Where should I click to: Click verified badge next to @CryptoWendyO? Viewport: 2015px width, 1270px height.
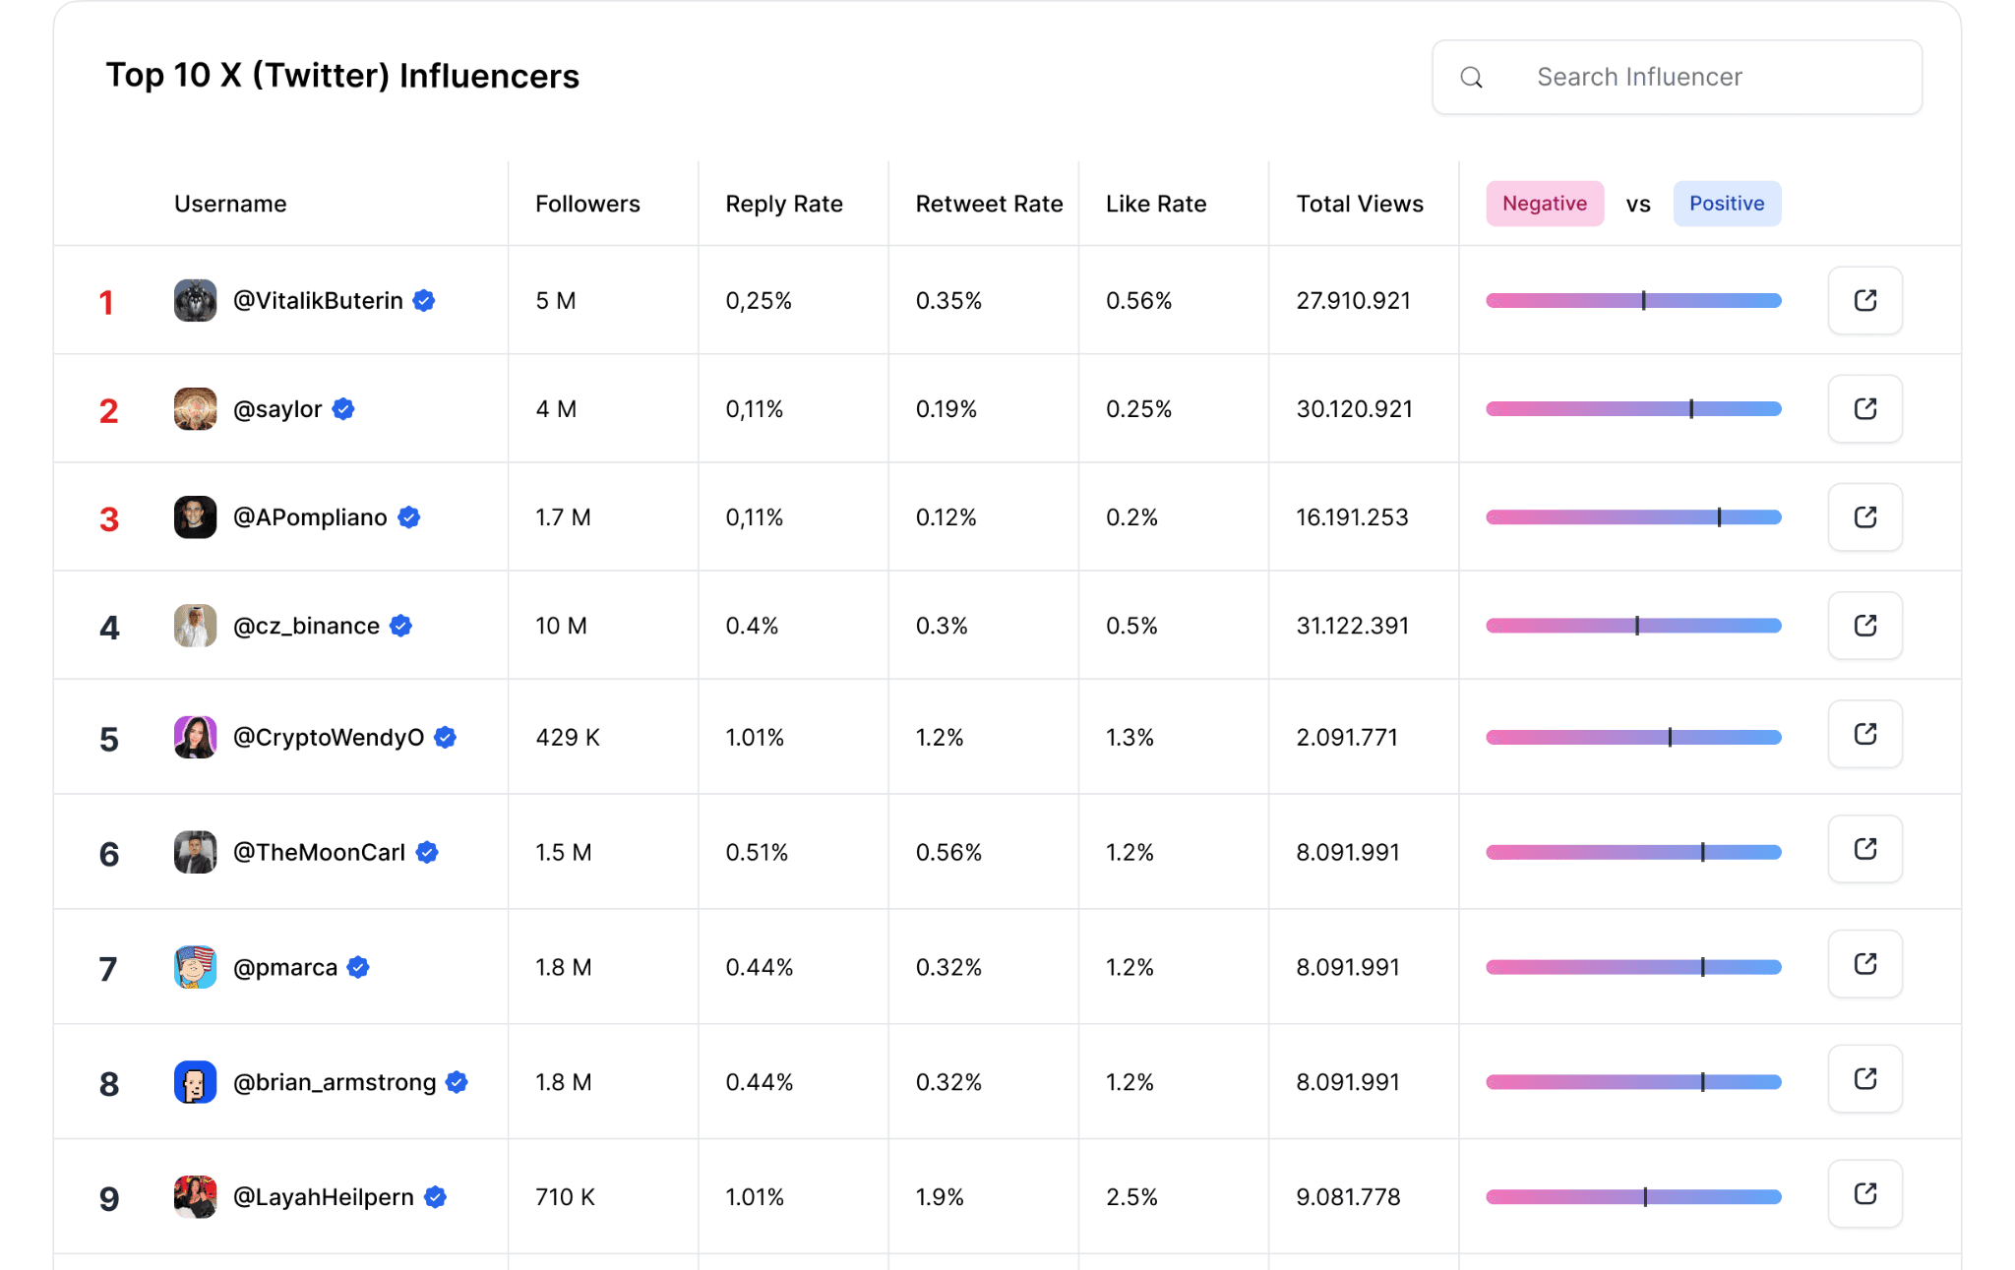(x=445, y=737)
